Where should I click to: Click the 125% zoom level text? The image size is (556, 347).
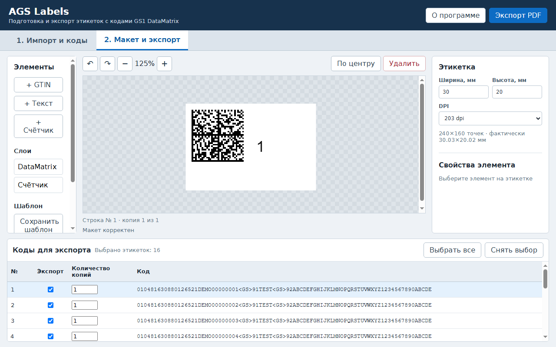click(x=145, y=64)
